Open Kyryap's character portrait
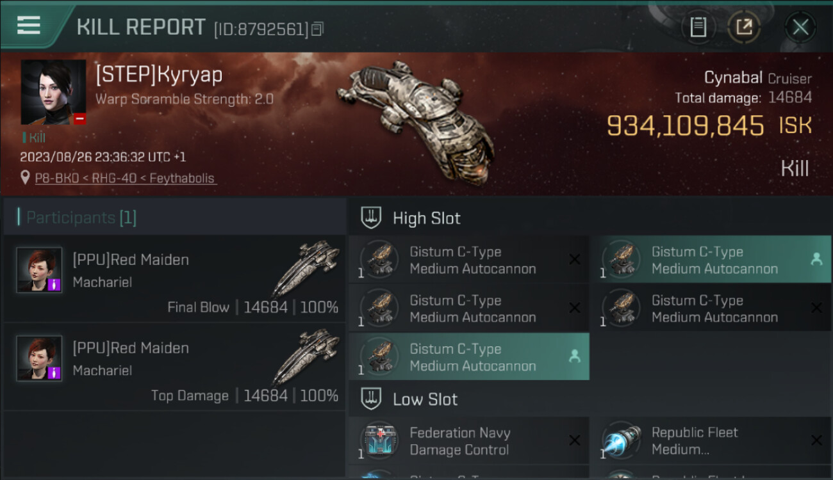The height and width of the screenshot is (480, 833). coord(53,92)
